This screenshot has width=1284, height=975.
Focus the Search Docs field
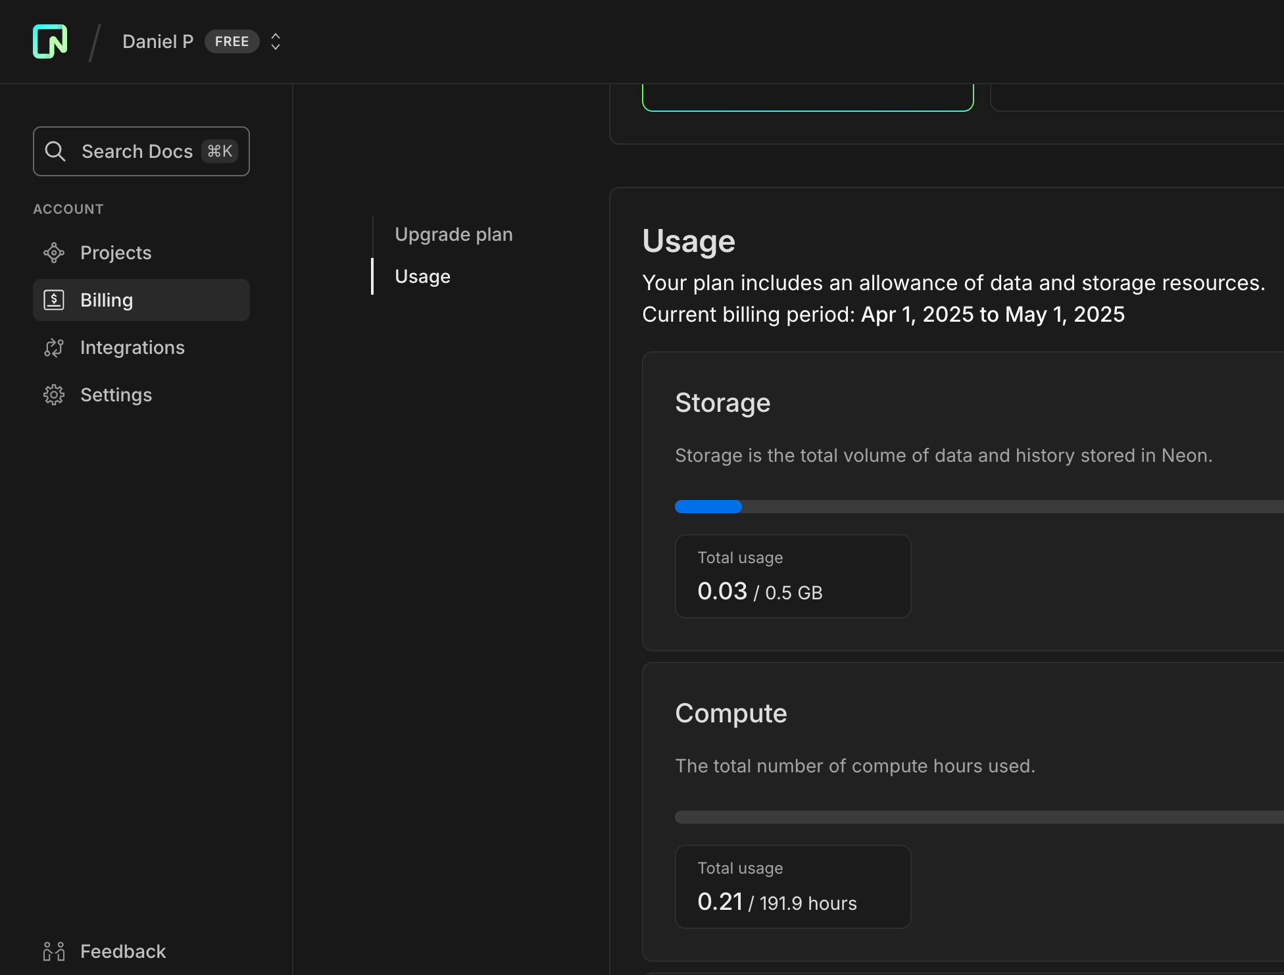pyautogui.click(x=141, y=151)
